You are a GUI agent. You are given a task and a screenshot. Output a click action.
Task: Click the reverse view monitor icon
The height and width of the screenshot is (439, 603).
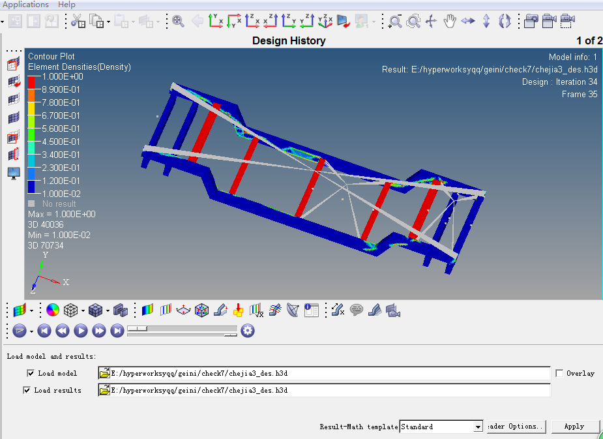point(343,21)
